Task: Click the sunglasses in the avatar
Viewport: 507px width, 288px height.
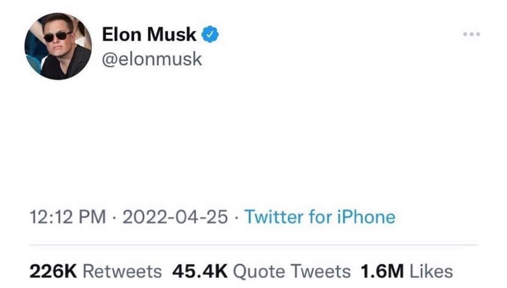Action: point(58,37)
